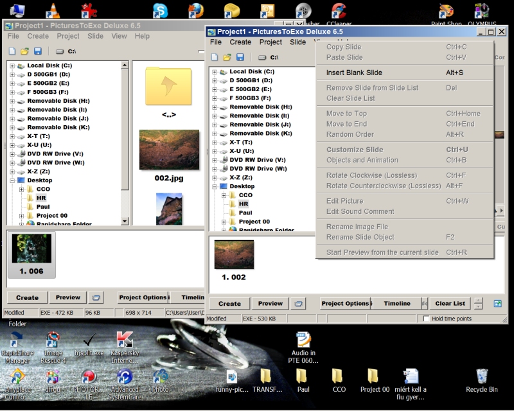Expand CCO folder in front window tree

(x=224, y=195)
